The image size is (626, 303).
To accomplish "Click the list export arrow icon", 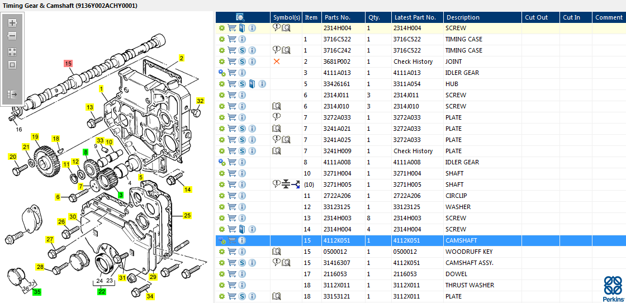I will pos(12,94).
